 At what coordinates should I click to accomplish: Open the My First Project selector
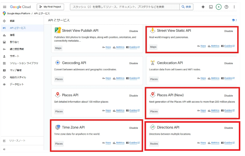(x=50, y=7)
